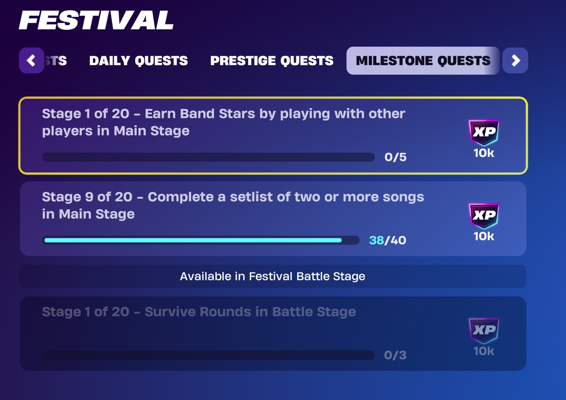Image resolution: width=566 pixels, height=400 pixels.
Task: Select the Survive Rounds in Battle Stage quest
Action: 273,334
